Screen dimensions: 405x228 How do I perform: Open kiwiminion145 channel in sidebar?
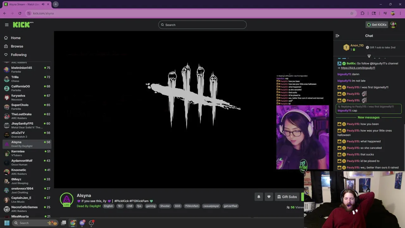[27, 70]
